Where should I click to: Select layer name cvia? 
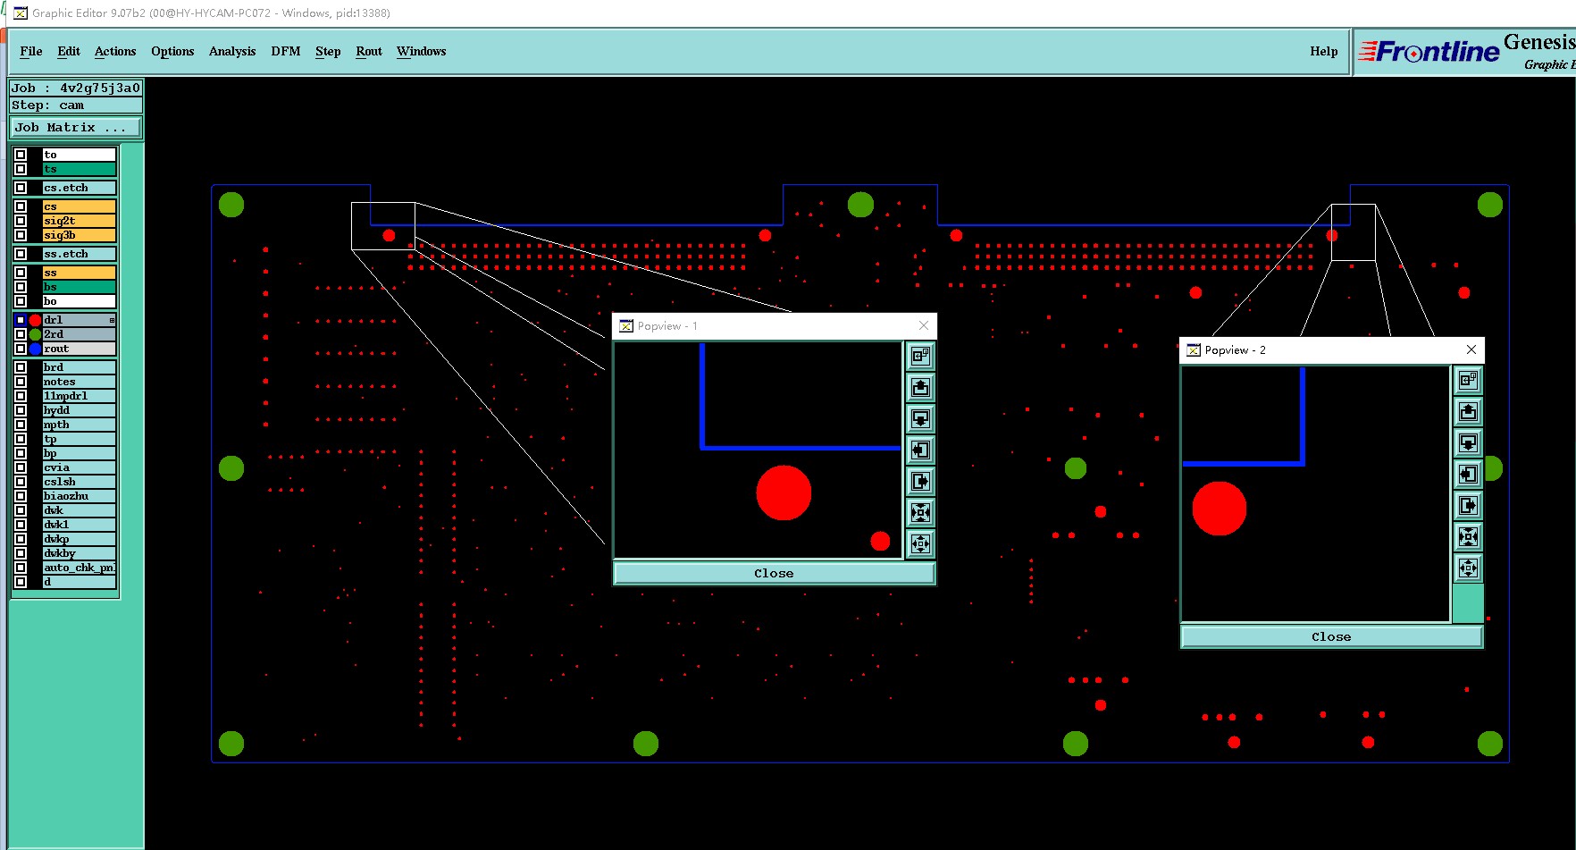(x=80, y=467)
